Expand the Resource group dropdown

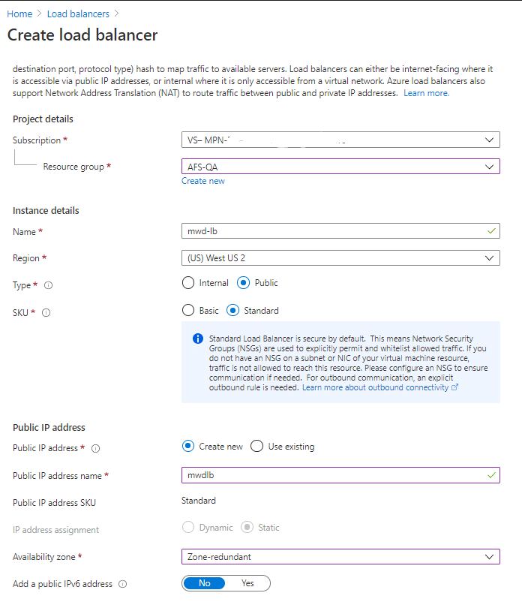pyautogui.click(x=340, y=167)
